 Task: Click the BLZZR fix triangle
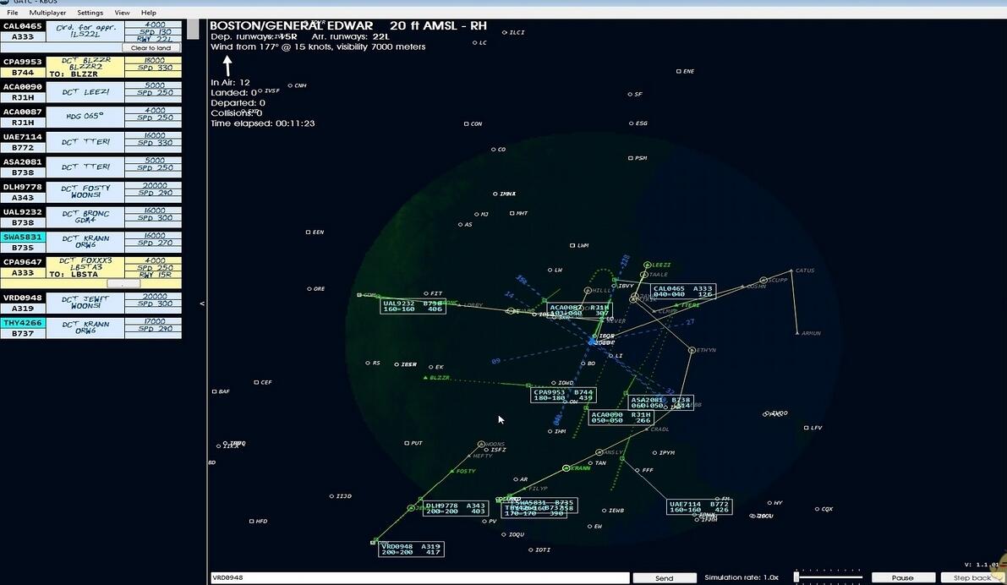coord(426,377)
